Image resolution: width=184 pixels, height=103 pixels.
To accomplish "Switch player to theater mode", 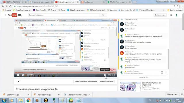I will coord(109,75).
